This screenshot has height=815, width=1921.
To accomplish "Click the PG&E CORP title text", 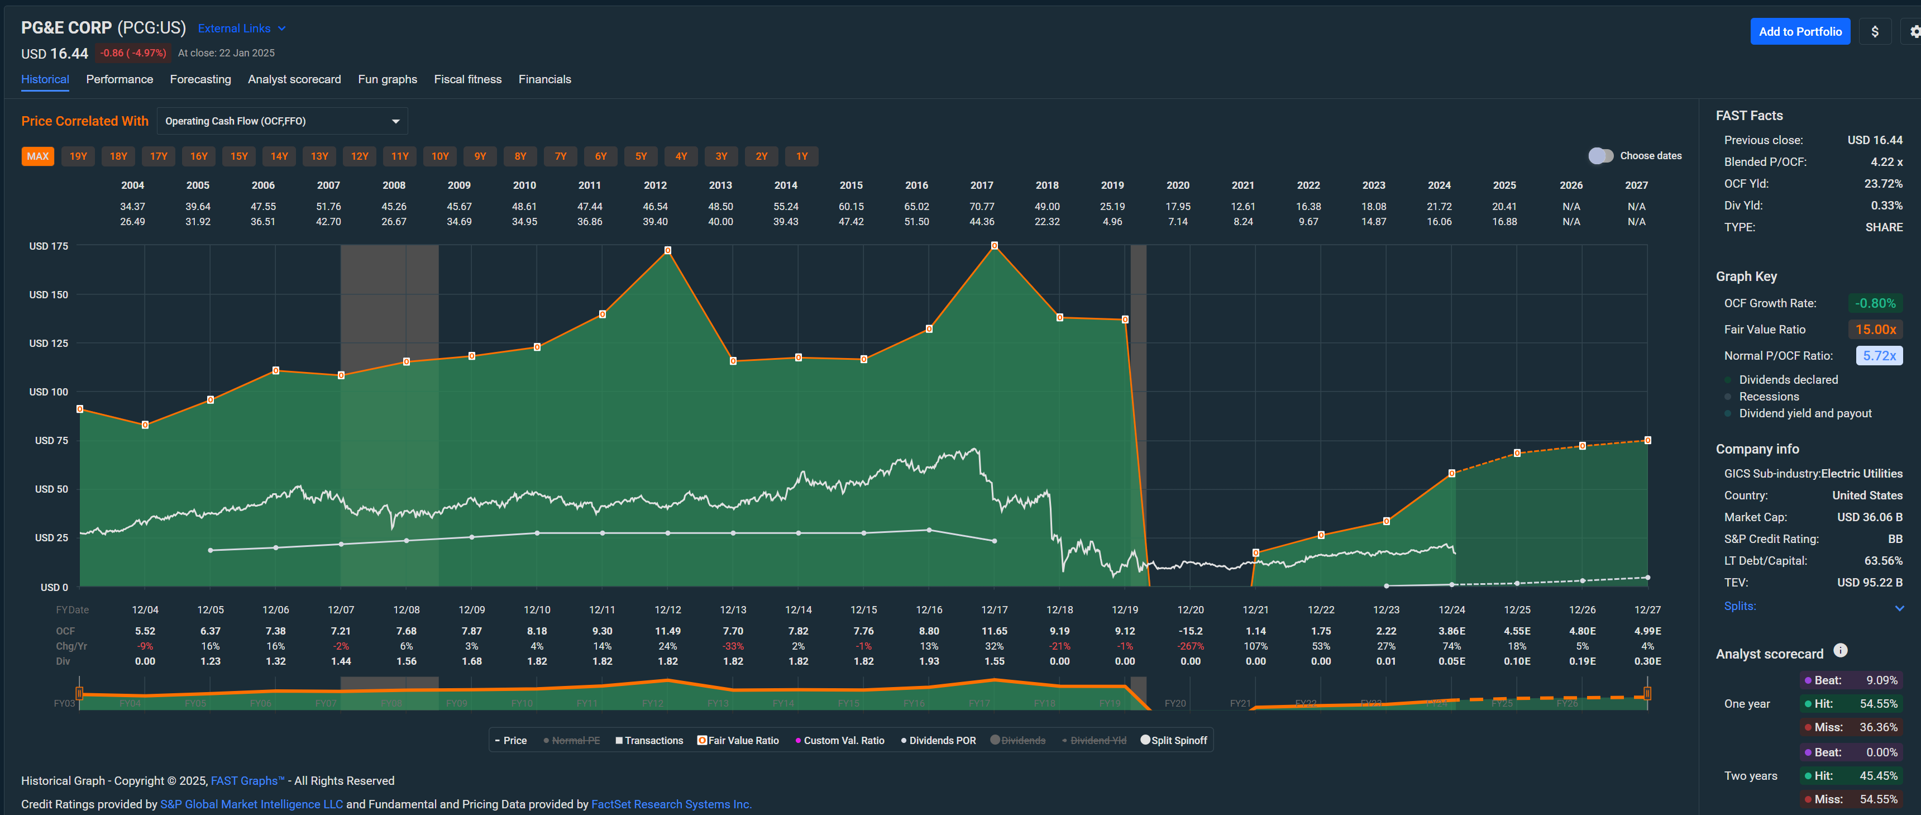I will (x=66, y=27).
